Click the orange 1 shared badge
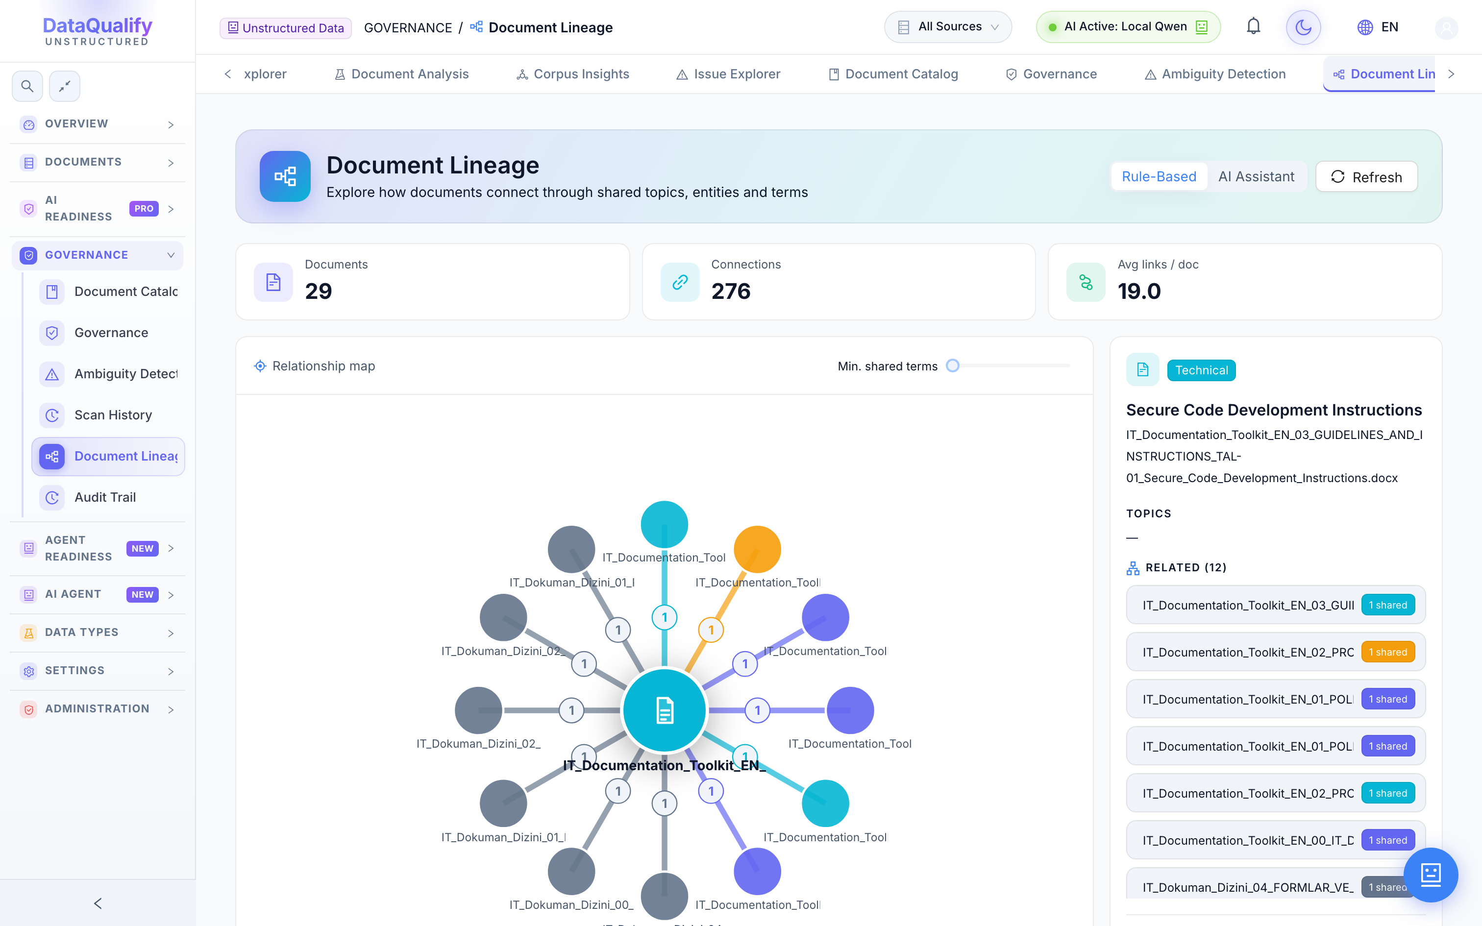 tap(1388, 652)
